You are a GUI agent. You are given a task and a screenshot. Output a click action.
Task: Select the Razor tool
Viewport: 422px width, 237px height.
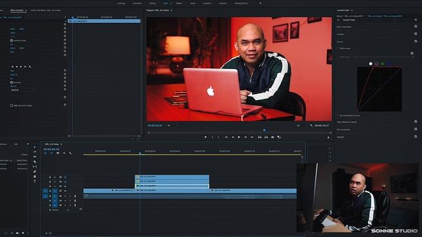coord(35,162)
